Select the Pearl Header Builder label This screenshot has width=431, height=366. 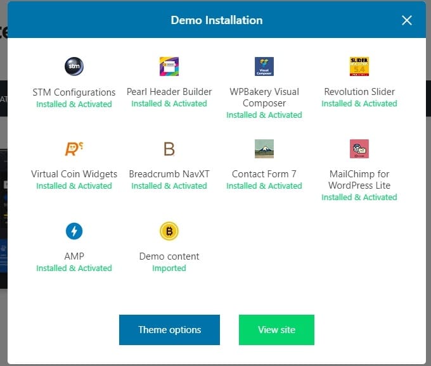[169, 91]
